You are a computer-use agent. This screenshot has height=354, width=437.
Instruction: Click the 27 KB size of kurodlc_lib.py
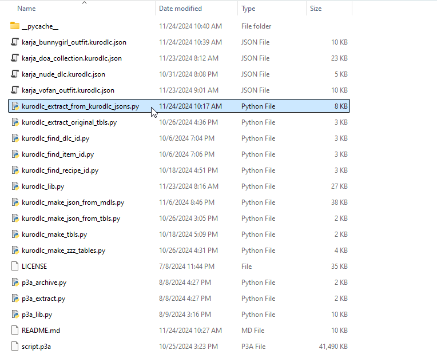point(339,186)
